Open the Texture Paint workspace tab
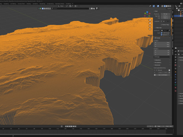The height and width of the screenshot is (137, 183). tap(21, 4)
